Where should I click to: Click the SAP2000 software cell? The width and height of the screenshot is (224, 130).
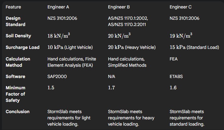click(x=58, y=76)
